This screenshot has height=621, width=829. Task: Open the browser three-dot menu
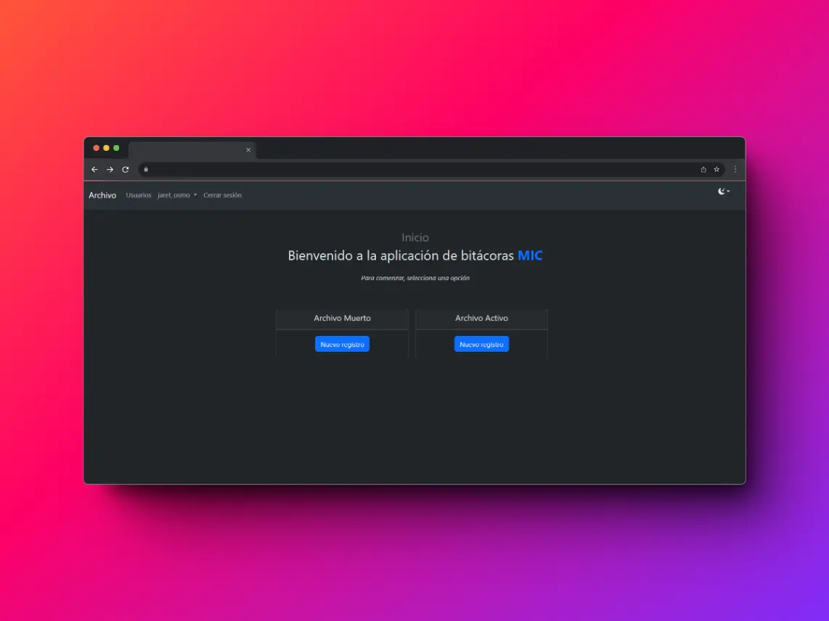pos(735,170)
